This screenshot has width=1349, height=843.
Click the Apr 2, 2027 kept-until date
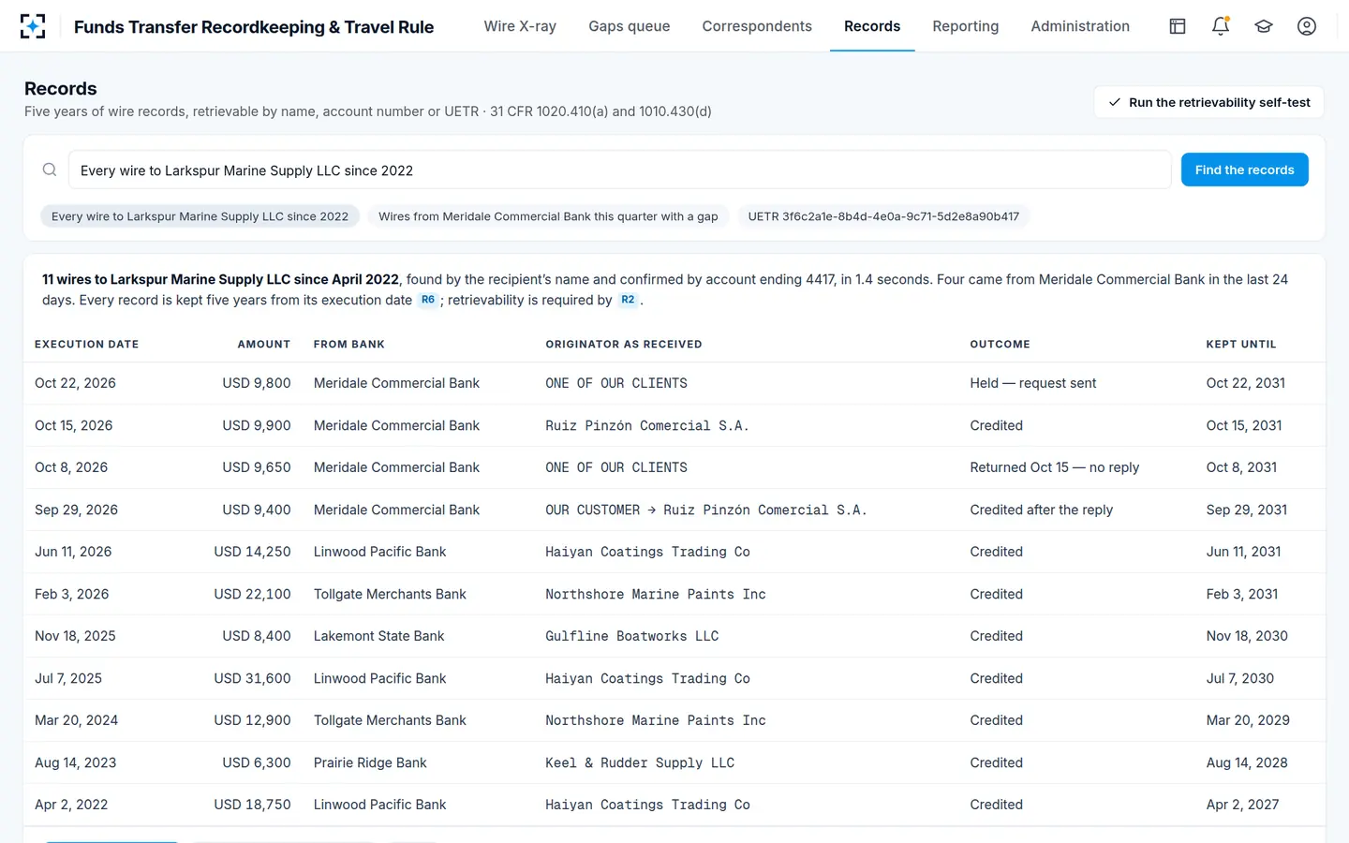click(x=1242, y=805)
